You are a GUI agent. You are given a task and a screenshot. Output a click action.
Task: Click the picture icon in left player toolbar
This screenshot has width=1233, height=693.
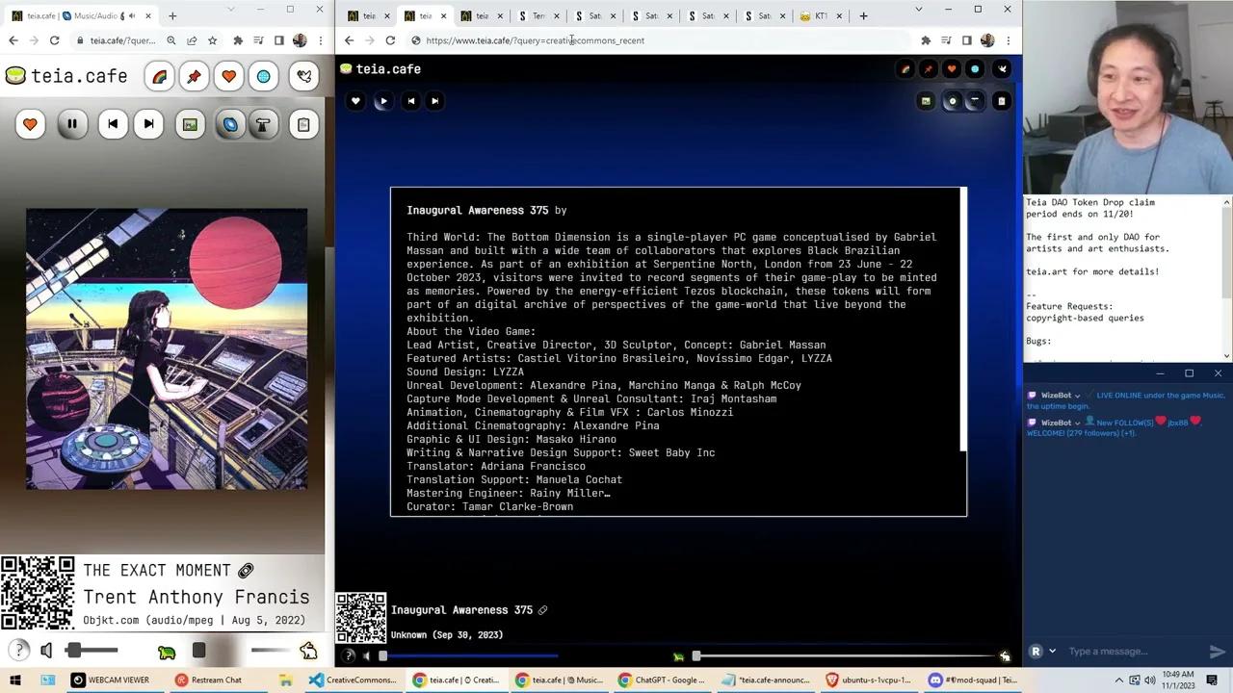coord(190,124)
